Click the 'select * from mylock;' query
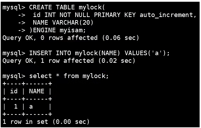Image resolution: width=201 pixels, height=128 pixels. tap(69, 76)
